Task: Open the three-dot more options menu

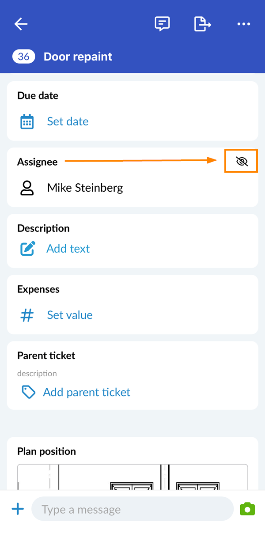Action: (243, 24)
